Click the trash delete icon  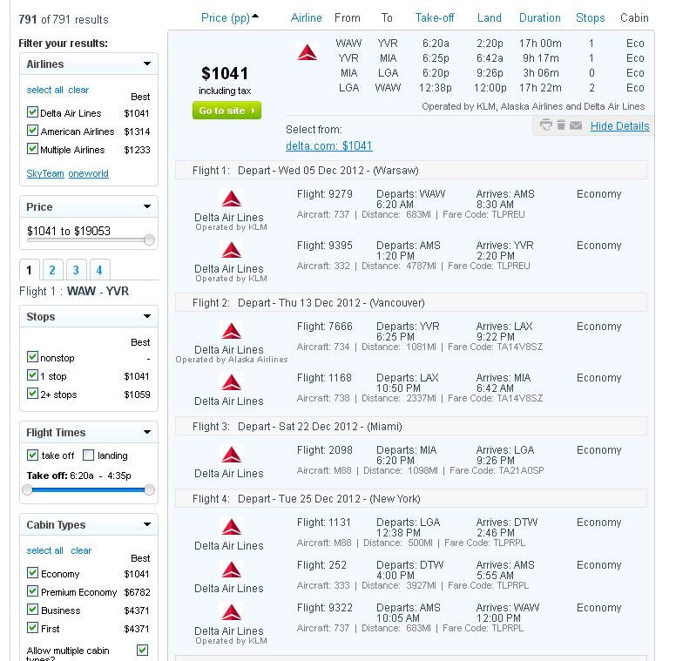pyautogui.click(x=561, y=125)
